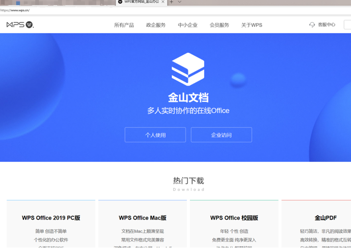Open the 中小企业 menu

pyautogui.click(x=187, y=25)
